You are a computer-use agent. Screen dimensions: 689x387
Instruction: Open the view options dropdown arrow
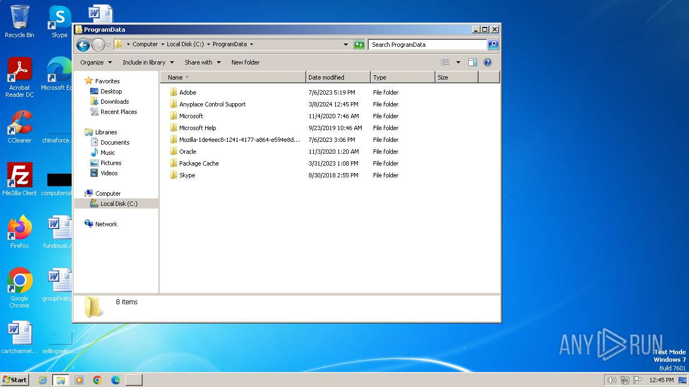[x=458, y=62]
